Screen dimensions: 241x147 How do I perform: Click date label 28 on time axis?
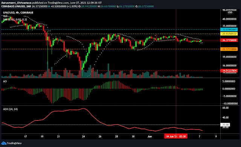[x=116, y=136]
